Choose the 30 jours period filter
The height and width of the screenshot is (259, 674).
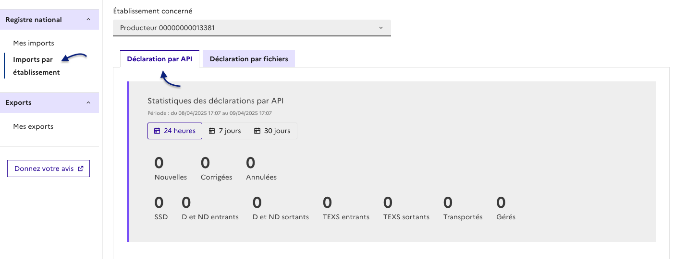(x=272, y=131)
